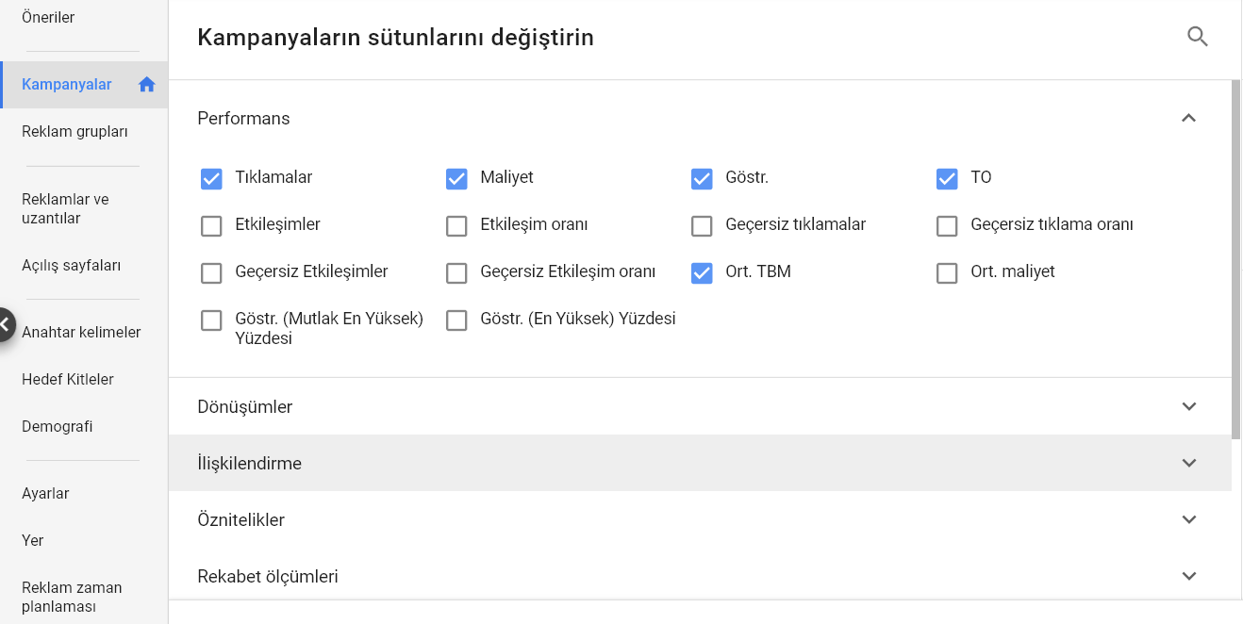The height and width of the screenshot is (624, 1243).
Task: Disable the TO column checkbox
Action: (947, 178)
